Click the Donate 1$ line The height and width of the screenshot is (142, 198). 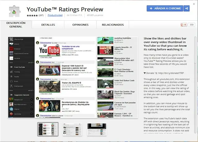click(164, 73)
